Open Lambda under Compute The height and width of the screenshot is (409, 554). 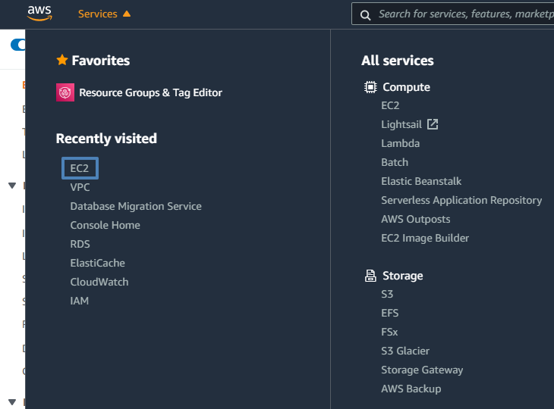pos(400,143)
